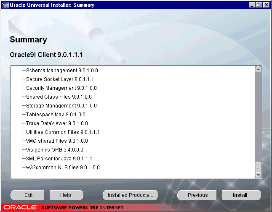Select Visigenics ORB 3.4.0.0.0 entry
This screenshot has width=272, height=212.
coord(54,150)
